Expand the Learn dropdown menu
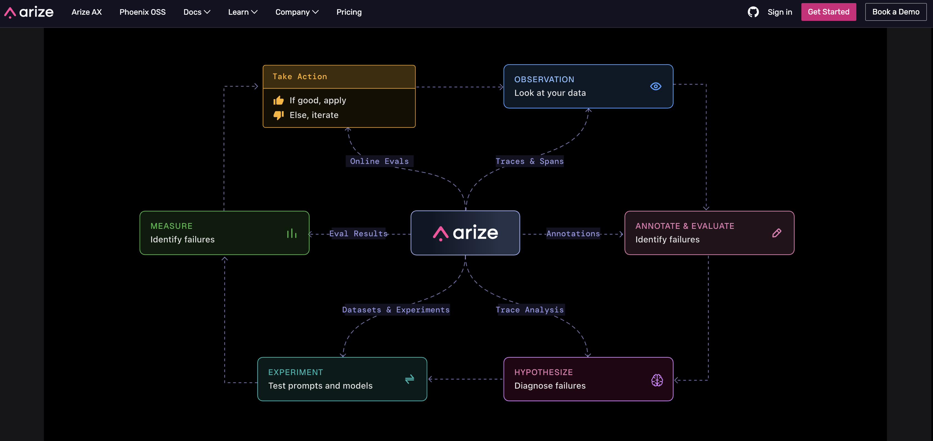 tap(243, 12)
